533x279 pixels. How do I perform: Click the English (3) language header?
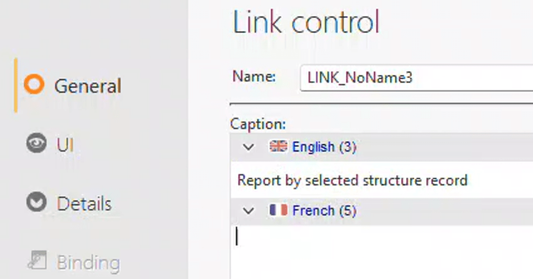pos(324,147)
